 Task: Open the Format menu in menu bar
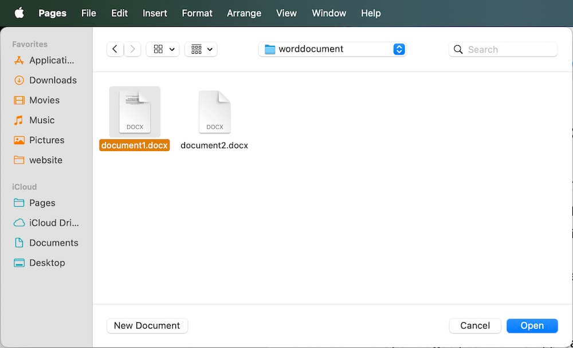pos(197,13)
